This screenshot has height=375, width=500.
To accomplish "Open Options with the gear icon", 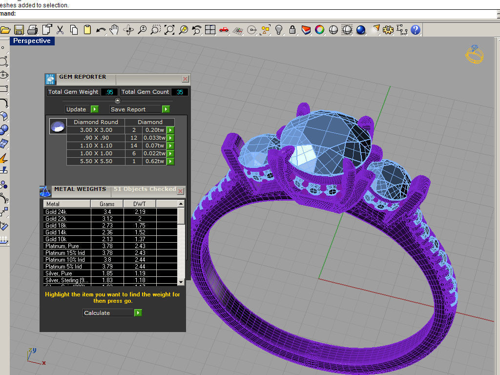I will [x=388, y=30].
